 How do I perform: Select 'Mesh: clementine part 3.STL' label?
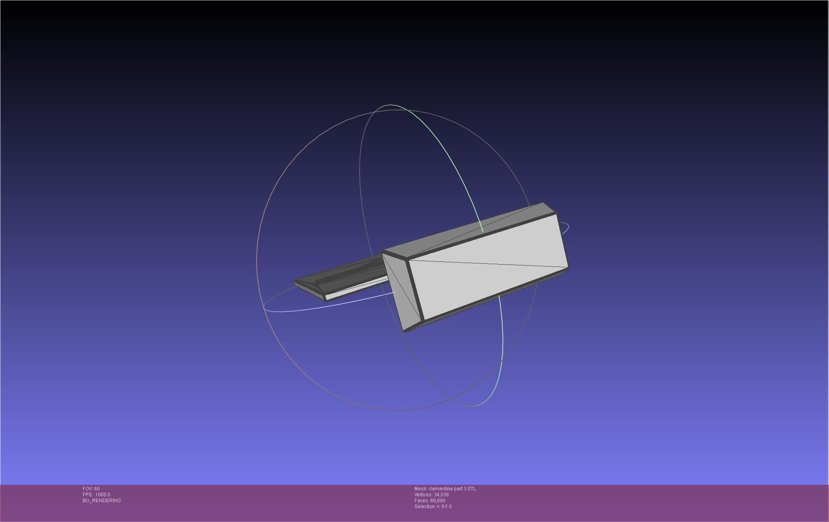pyautogui.click(x=445, y=489)
